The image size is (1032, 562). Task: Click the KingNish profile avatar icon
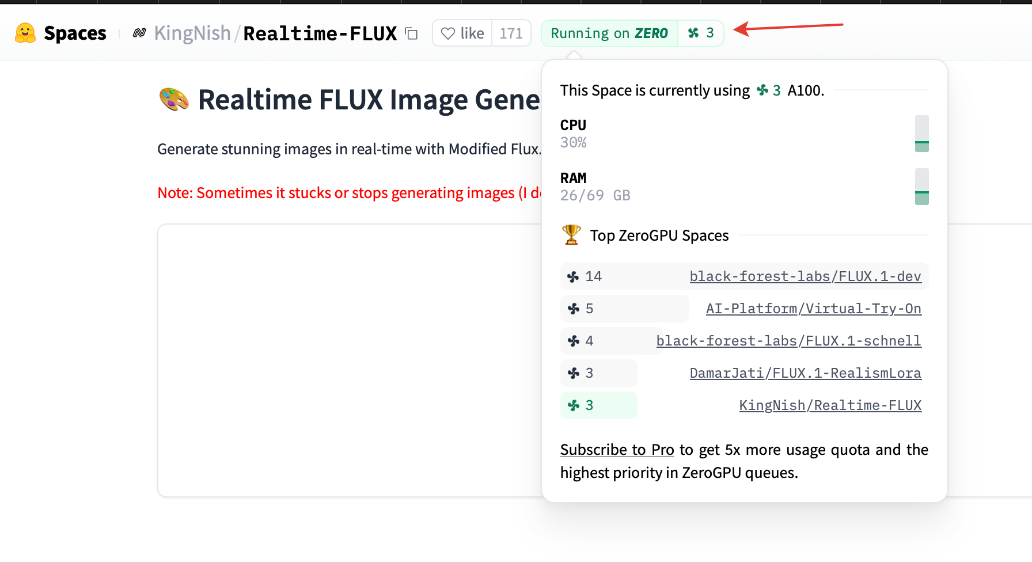pyautogui.click(x=139, y=33)
